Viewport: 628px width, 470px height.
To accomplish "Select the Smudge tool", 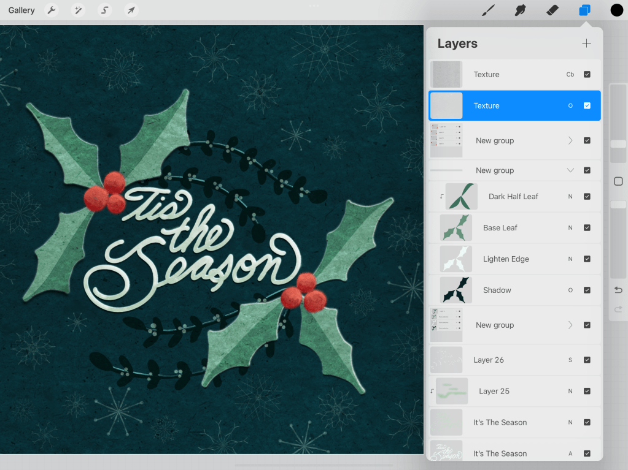I will 521,10.
